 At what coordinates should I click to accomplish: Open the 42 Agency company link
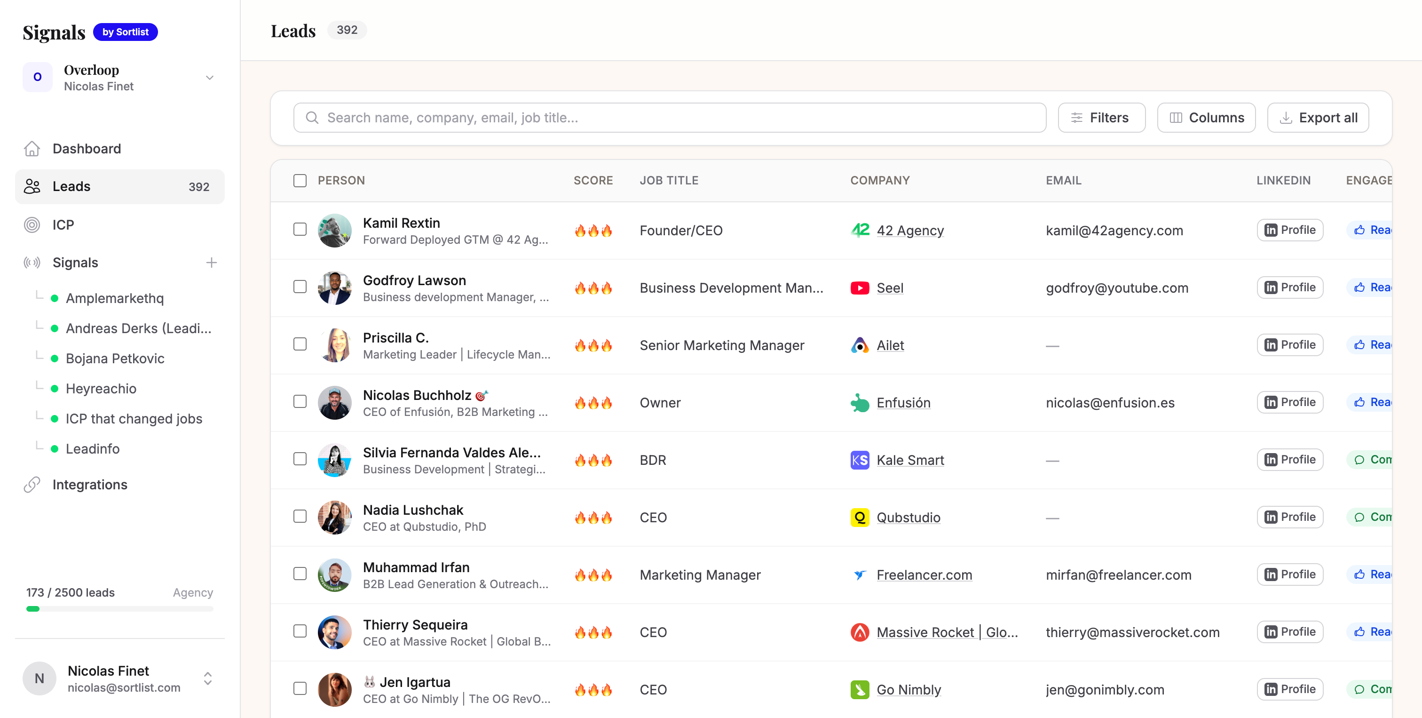click(x=910, y=230)
